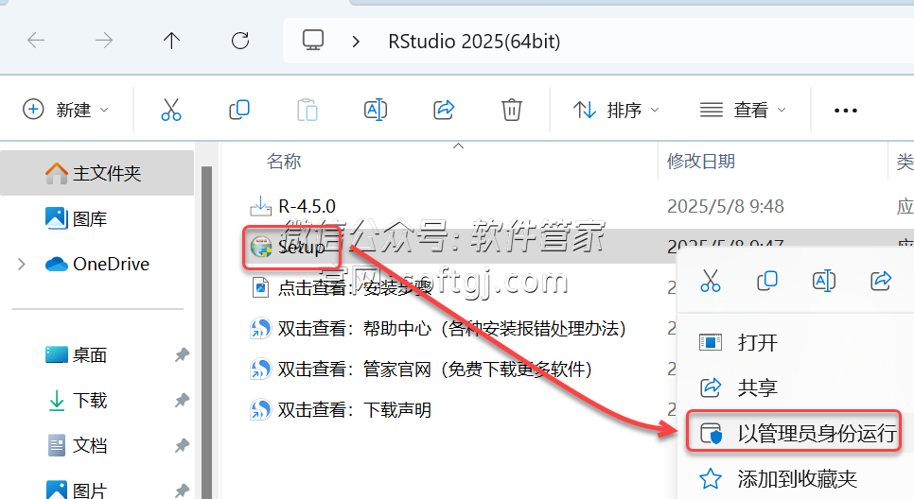Click the R-4.5.0 date 2025/5/8 9:48
Viewport: 914px width, 499px height.
(x=725, y=206)
